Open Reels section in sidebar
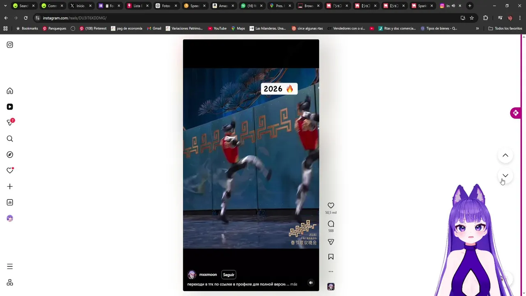This screenshot has height=296, width=526. 10,107
